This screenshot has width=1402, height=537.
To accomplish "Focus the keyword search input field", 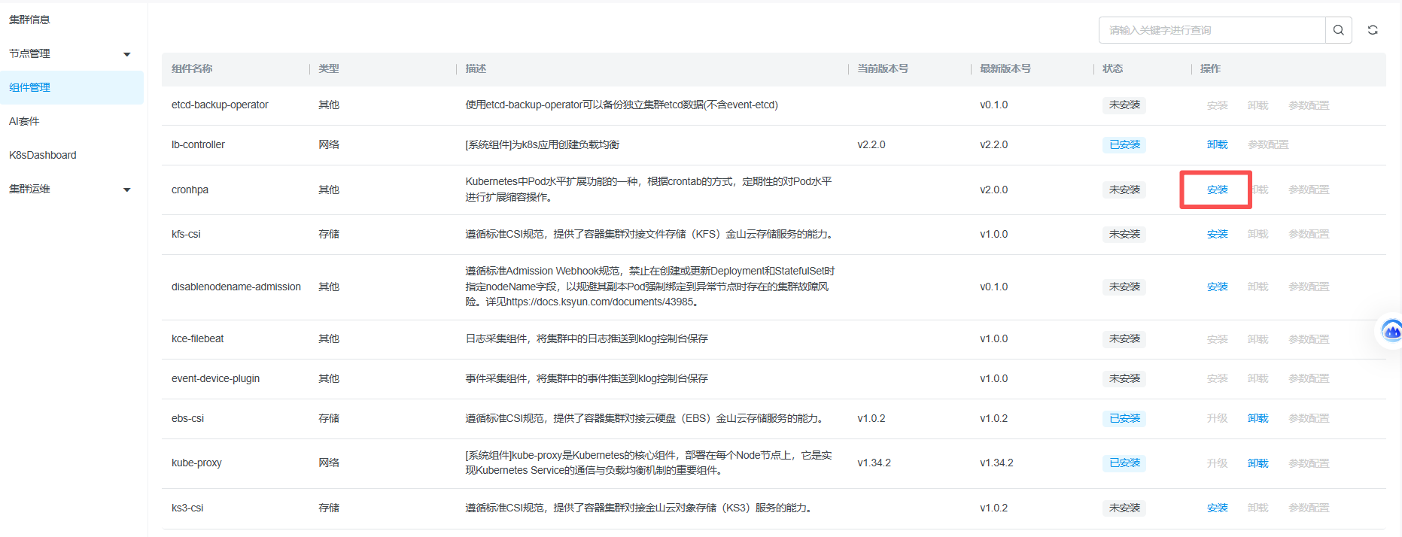I will click(1212, 30).
